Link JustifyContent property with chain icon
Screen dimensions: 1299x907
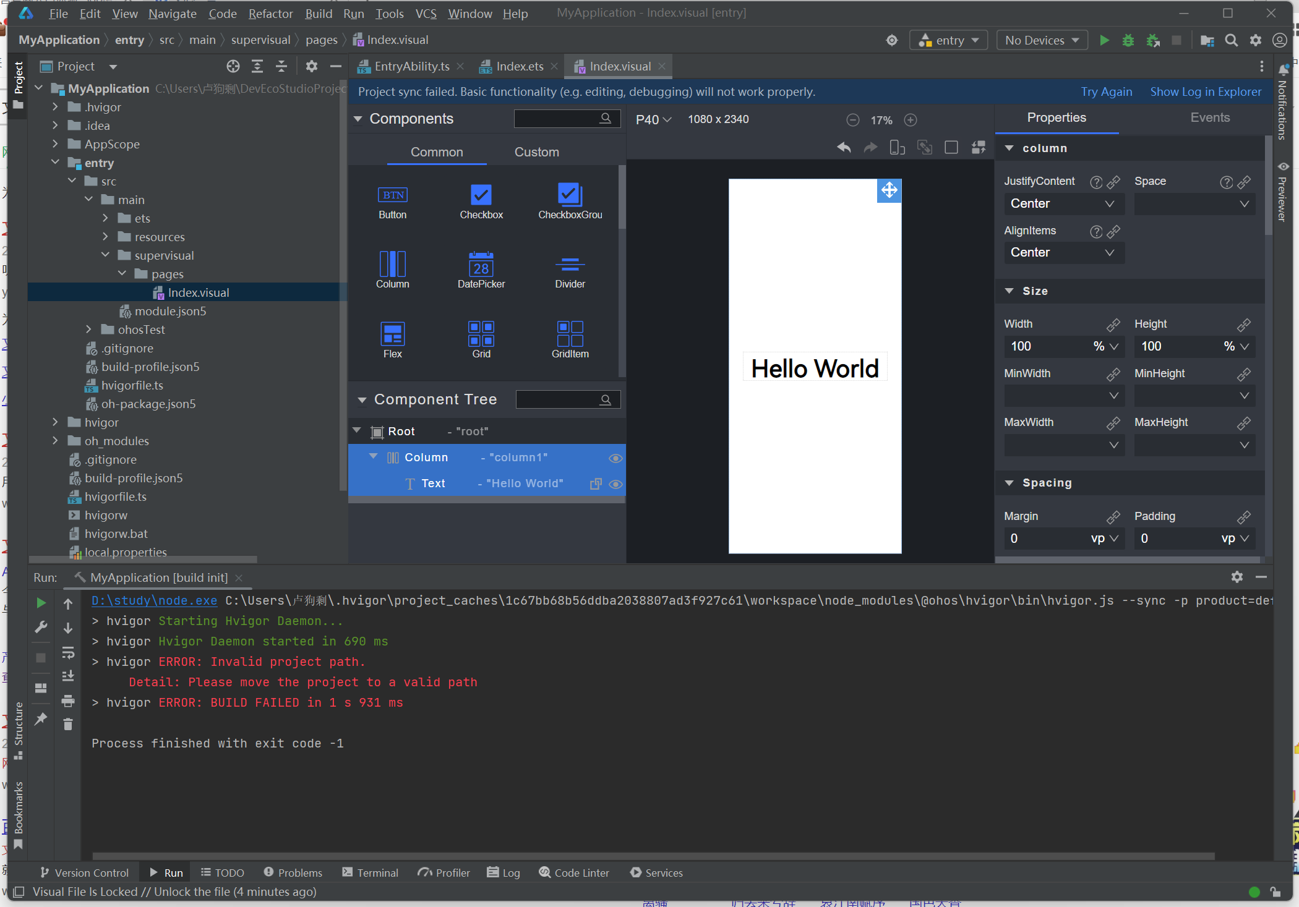[1113, 182]
